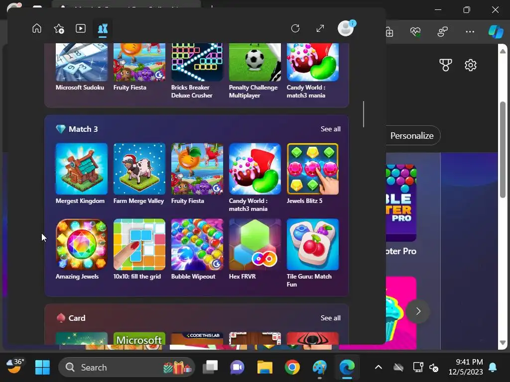Click the games panel scrollbar
The image size is (510, 382).
[x=364, y=114]
